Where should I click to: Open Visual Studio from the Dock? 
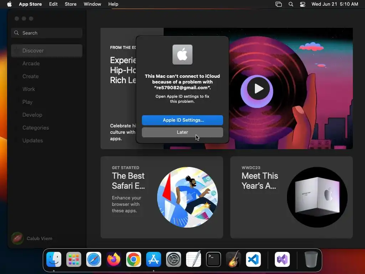pos(282,259)
